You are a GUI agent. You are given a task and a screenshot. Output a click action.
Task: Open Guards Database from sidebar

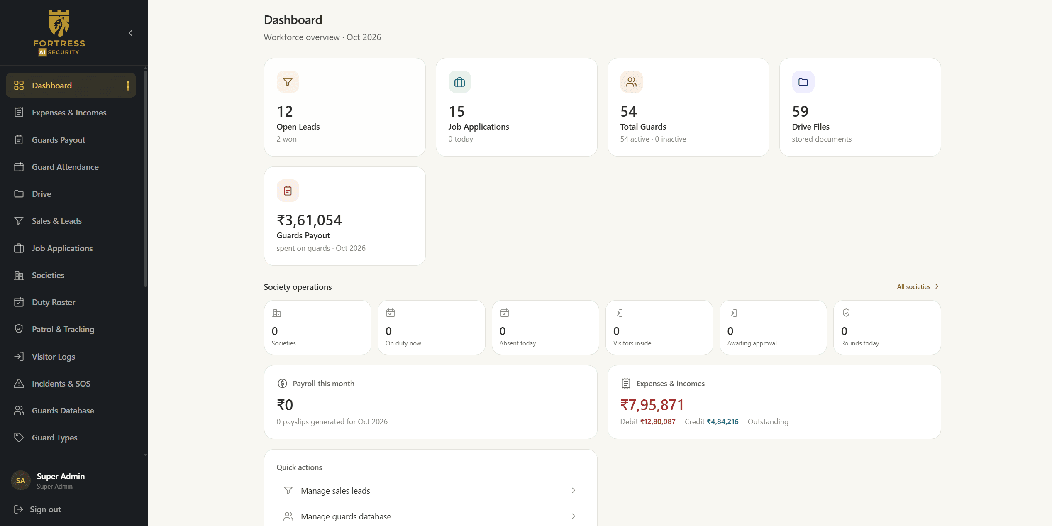click(71, 411)
